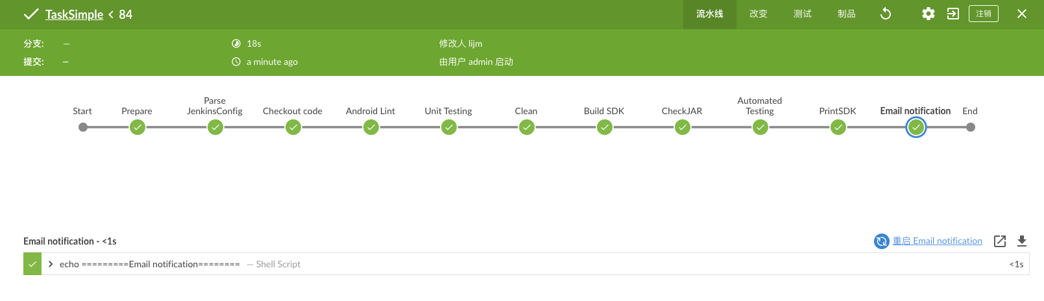Viewport: 1044px width, 301px height.
Task: Select the Prepare stage node
Action: (x=137, y=127)
